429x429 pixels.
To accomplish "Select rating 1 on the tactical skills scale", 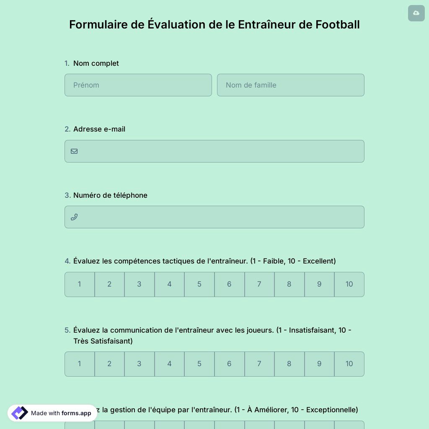I will tap(79, 284).
